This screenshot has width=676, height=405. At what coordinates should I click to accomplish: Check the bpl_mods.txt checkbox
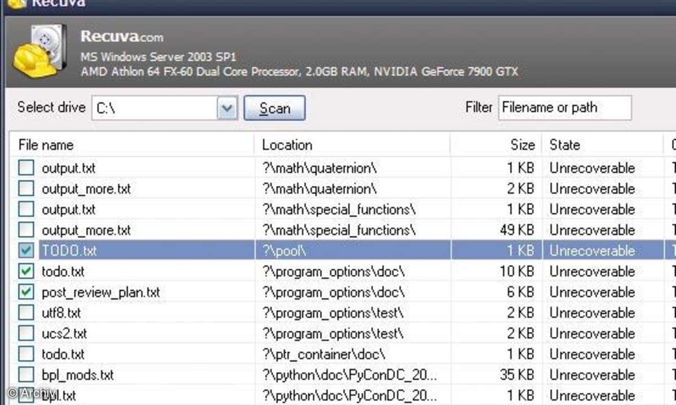[x=26, y=375]
